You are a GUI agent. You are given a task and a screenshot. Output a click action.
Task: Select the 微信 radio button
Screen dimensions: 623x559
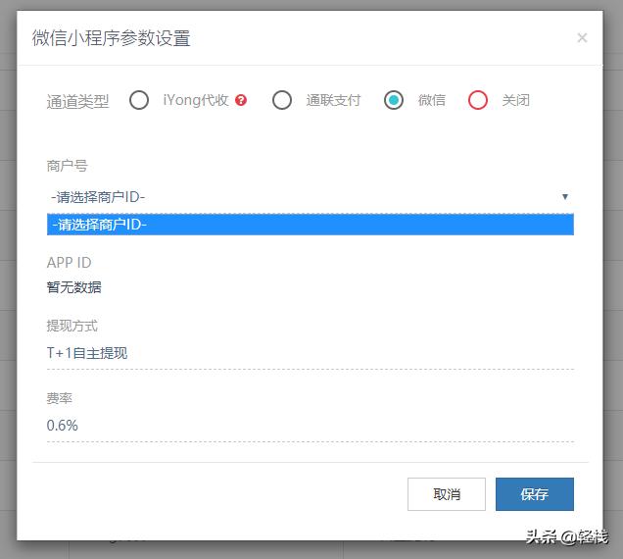pyautogui.click(x=394, y=100)
